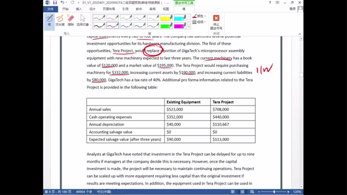The height and width of the screenshot is (195, 347).
Task: Expand the pen gallery More arrow
Action: pyautogui.click(x=189, y=27)
